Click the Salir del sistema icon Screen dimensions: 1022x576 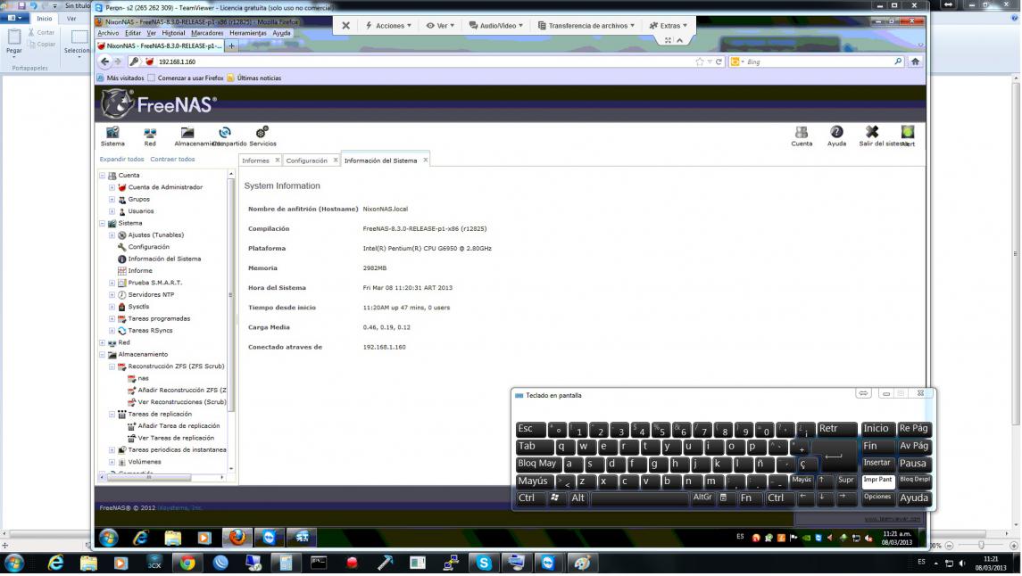pyautogui.click(x=873, y=134)
